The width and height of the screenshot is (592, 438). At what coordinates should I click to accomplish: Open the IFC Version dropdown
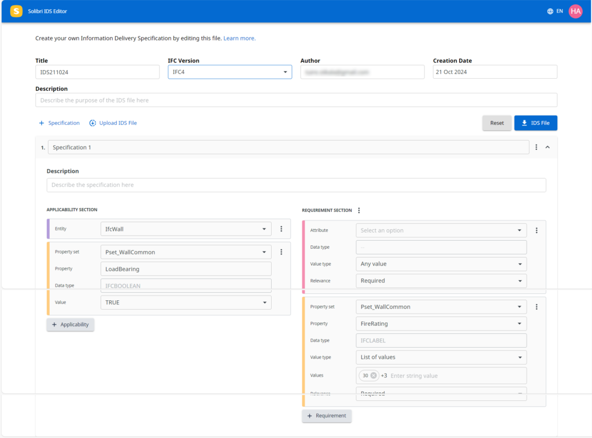pos(230,72)
